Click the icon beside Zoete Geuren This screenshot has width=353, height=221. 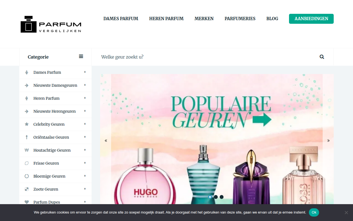point(27,189)
